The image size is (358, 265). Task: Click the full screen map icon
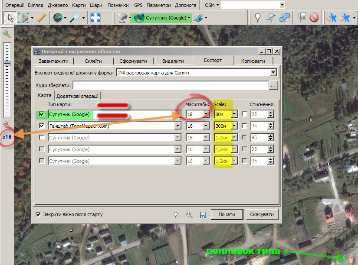tap(95, 18)
